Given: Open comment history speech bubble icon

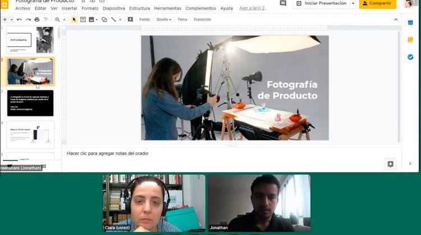Looking at the screenshot, I should point(283,3).
